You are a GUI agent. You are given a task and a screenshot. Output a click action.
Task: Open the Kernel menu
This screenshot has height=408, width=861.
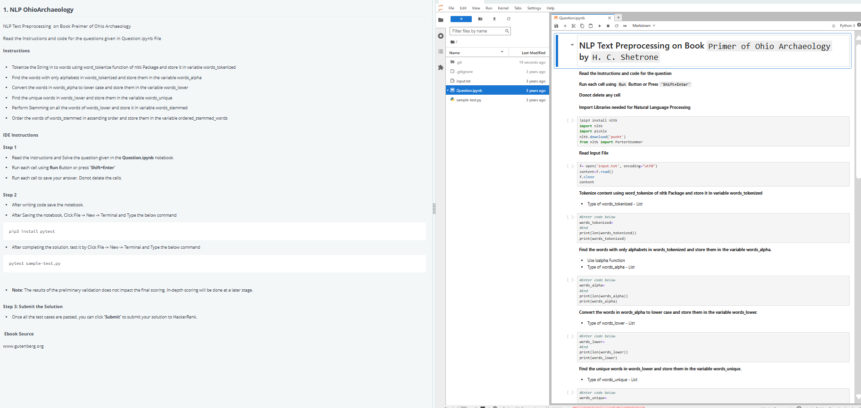tap(503, 8)
